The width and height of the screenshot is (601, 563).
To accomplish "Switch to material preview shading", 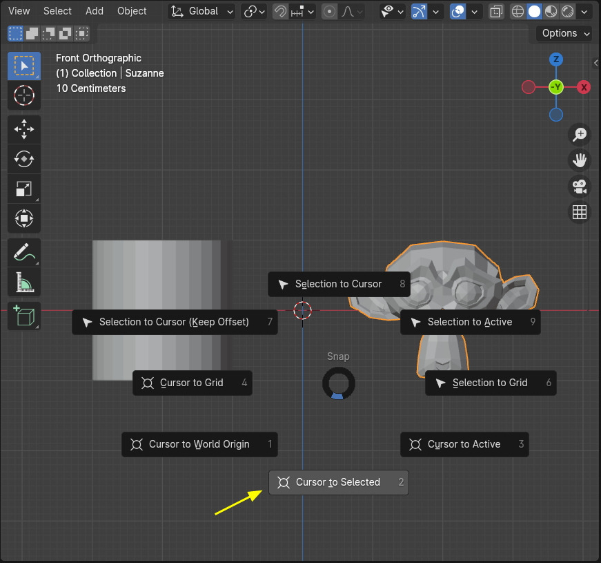I will [551, 12].
